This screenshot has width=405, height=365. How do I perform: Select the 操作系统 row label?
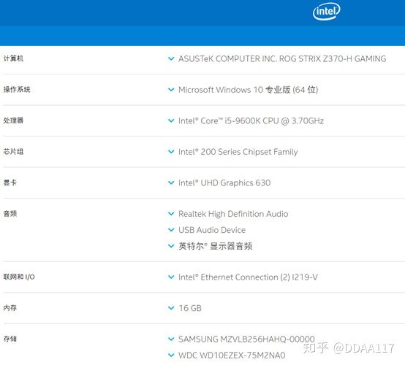point(17,90)
